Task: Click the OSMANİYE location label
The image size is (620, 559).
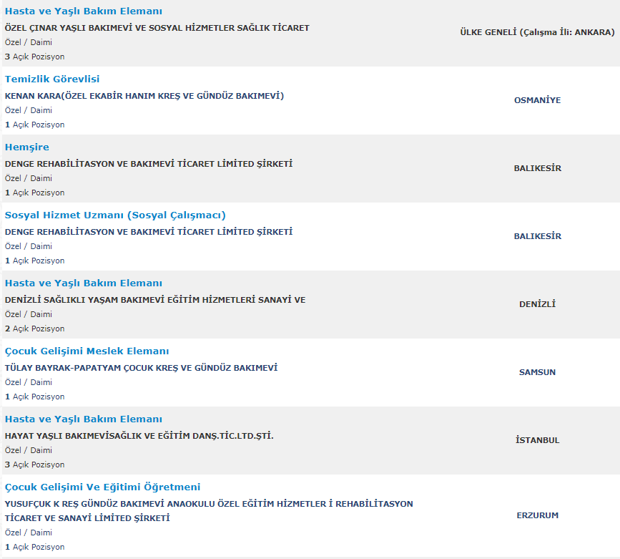Action: (x=537, y=100)
